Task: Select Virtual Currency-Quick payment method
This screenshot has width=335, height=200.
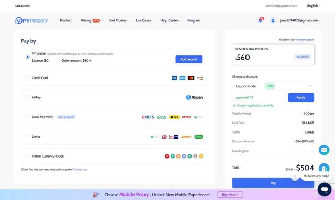Action: coord(27,156)
